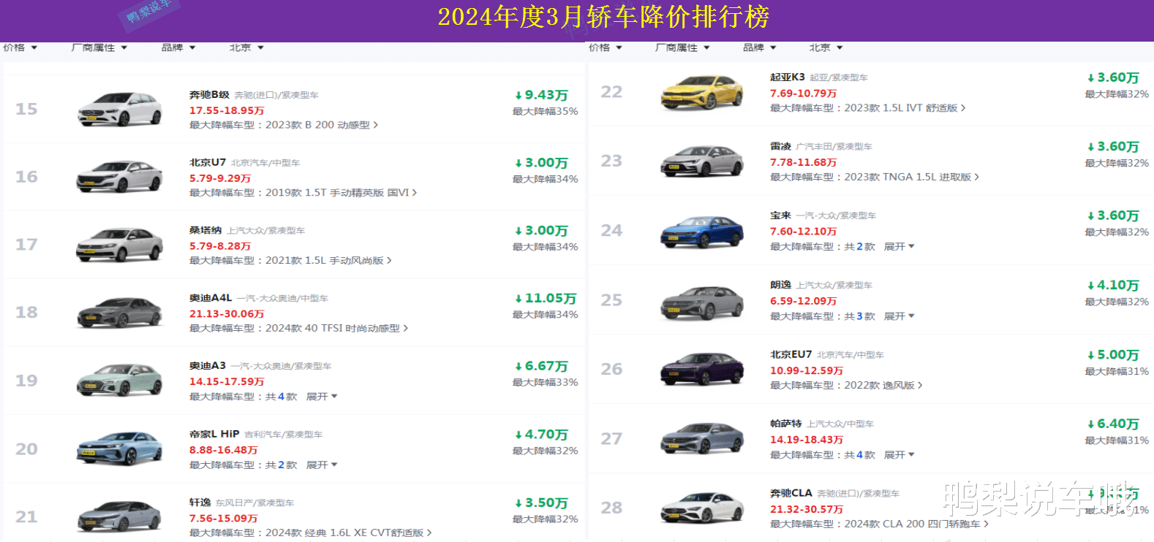Viewport: 1154px width, 542px height.
Task: Click the 9.43万 price drop amount
Action: click(541, 95)
